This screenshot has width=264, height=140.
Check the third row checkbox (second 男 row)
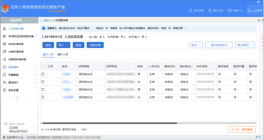[x=43, y=89]
